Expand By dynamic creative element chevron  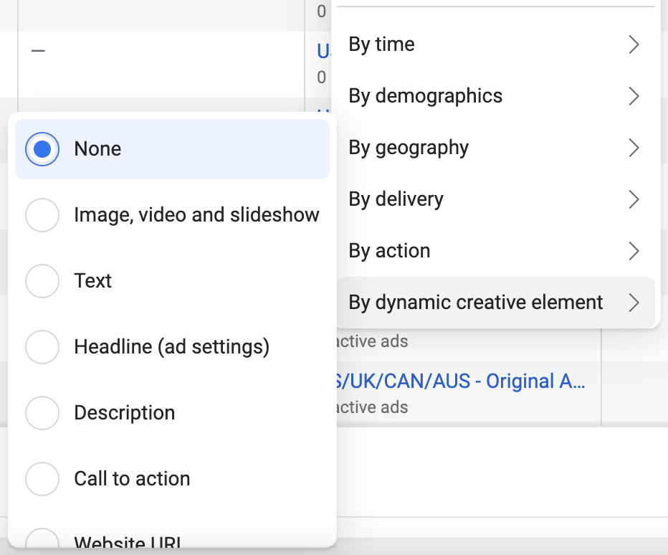(634, 302)
